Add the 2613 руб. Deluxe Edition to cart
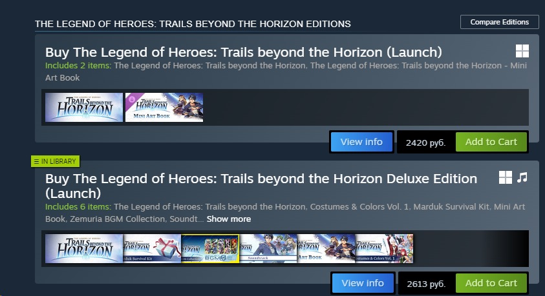Viewport: 545px width, 296px height. click(491, 283)
